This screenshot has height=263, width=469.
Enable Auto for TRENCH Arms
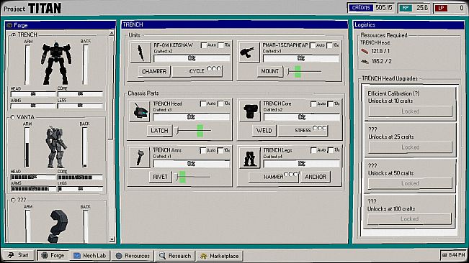(203, 150)
